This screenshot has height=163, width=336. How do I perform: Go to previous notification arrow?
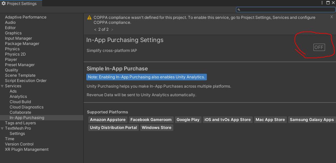[x=95, y=29]
